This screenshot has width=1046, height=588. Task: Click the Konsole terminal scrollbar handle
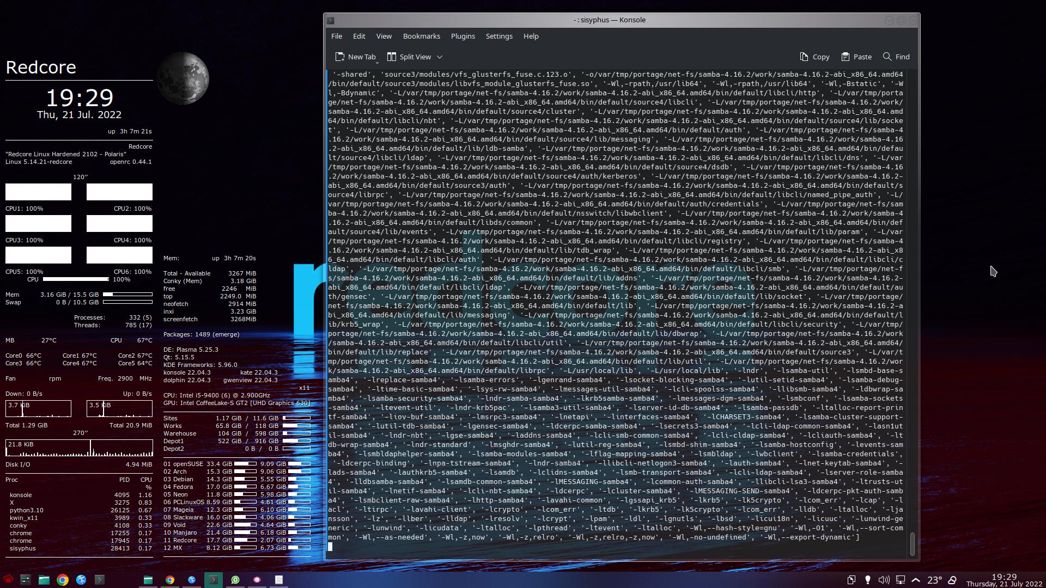913,543
